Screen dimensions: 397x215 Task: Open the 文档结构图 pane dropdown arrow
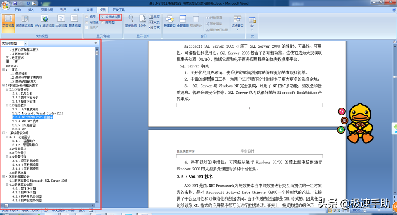pyautogui.click(x=25, y=43)
